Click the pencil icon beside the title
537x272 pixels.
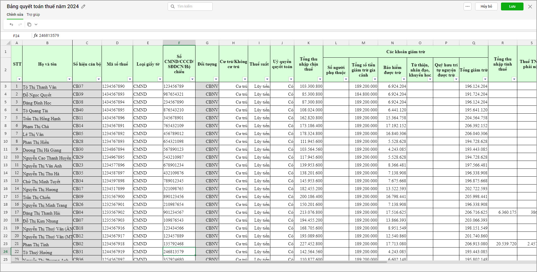tap(83, 6)
